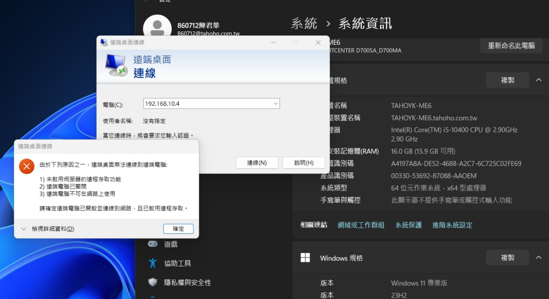
Task: Click the Remote Desktop computer icon in banner
Action: tap(116, 65)
